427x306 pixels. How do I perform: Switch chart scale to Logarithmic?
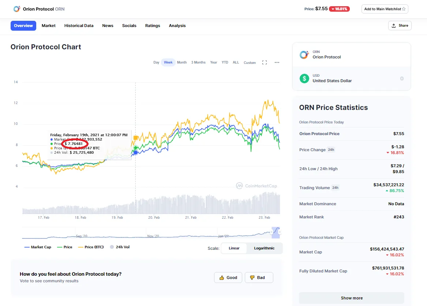click(264, 248)
